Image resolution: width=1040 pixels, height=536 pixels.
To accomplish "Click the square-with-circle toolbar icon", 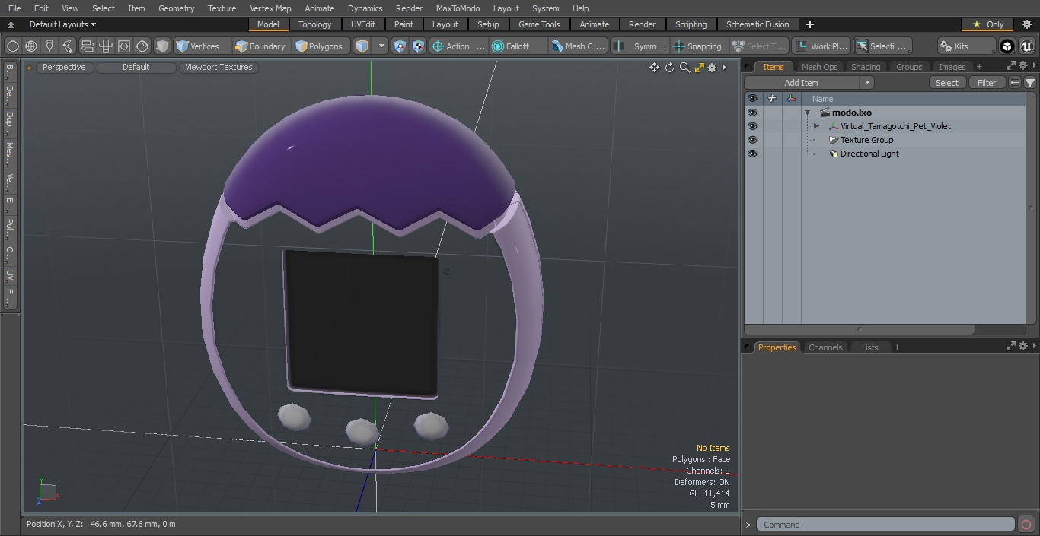I will pyautogui.click(x=123, y=46).
